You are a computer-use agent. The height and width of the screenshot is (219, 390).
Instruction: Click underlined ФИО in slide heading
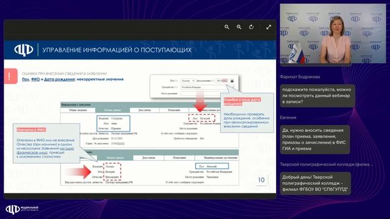pos(35,79)
